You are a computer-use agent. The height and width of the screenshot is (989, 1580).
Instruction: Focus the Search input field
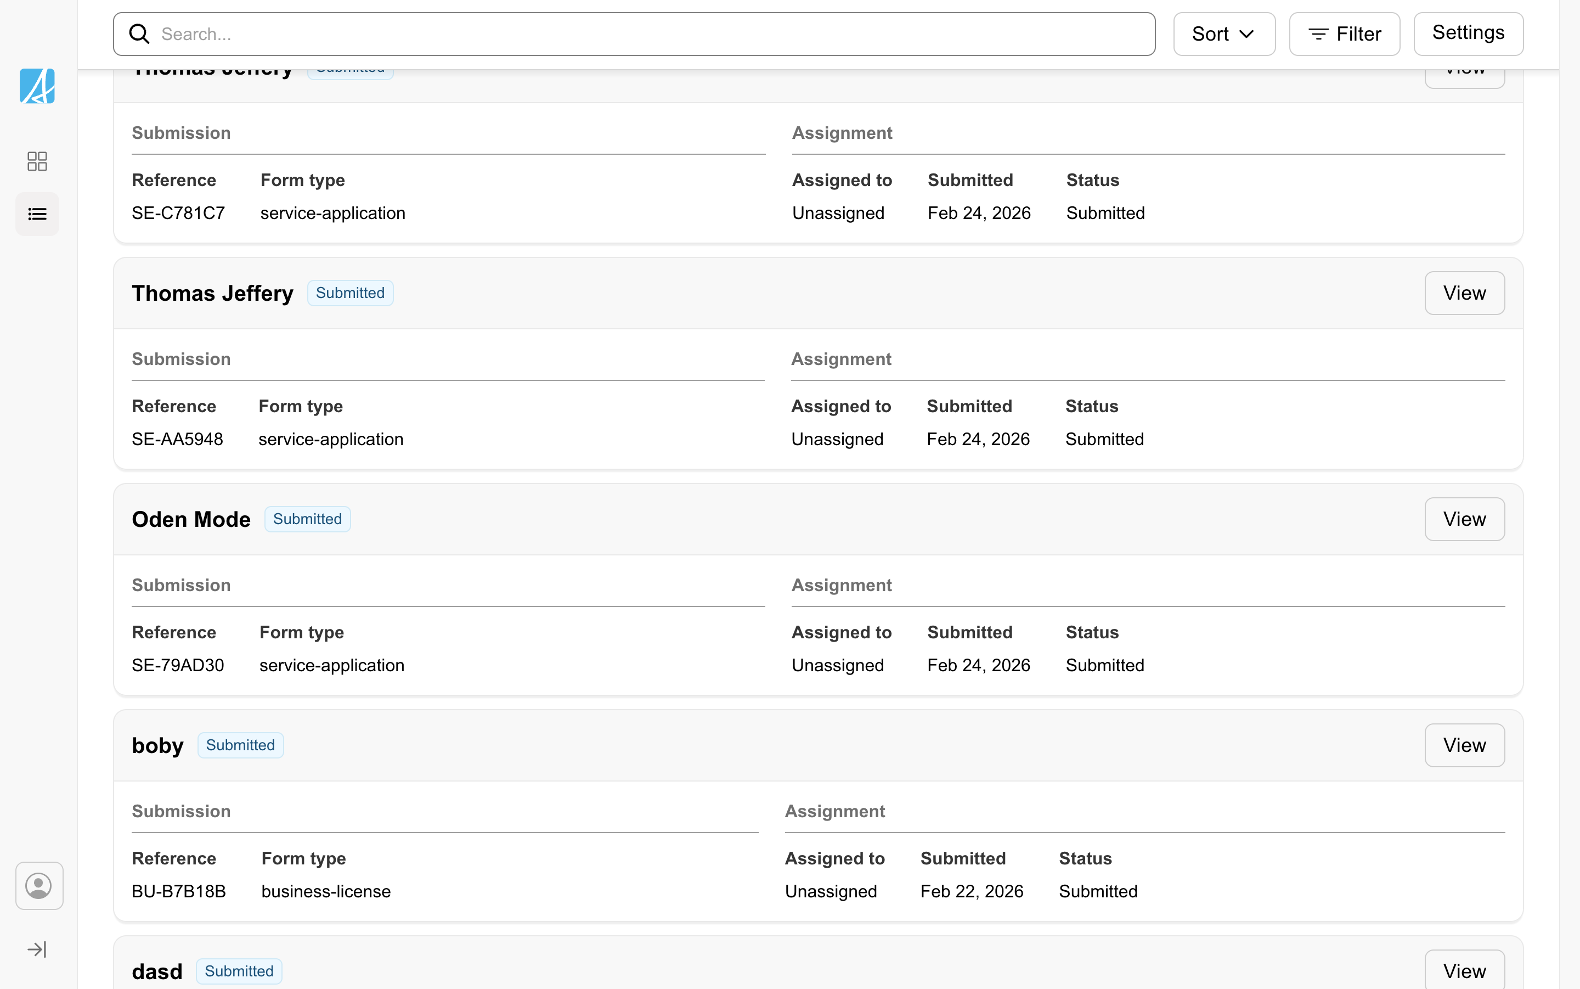click(x=634, y=34)
